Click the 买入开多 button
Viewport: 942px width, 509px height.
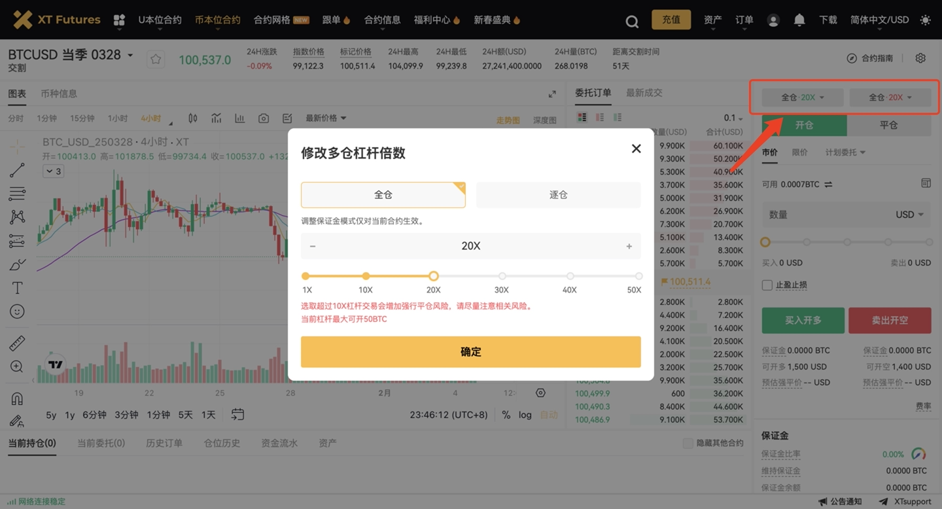pyautogui.click(x=803, y=321)
